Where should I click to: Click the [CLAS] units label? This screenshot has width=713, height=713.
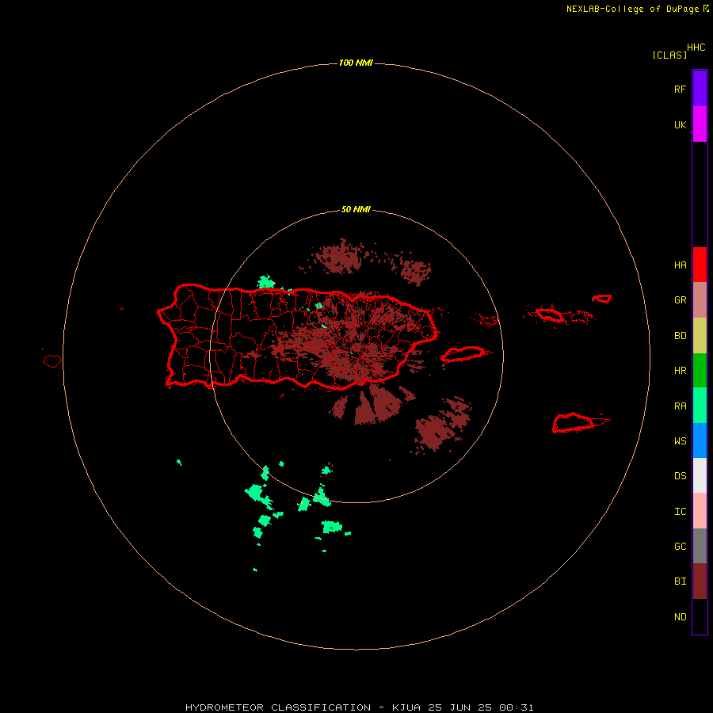click(x=669, y=55)
